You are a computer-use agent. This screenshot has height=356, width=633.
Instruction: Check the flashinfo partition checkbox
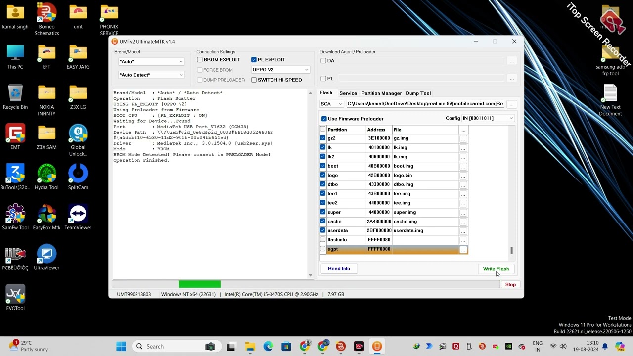(x=323, y=240)
